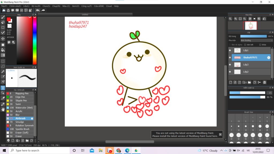Enable the Xén bớt checkbox
Viewport: 274px width, 154px height.
(245, 45)
